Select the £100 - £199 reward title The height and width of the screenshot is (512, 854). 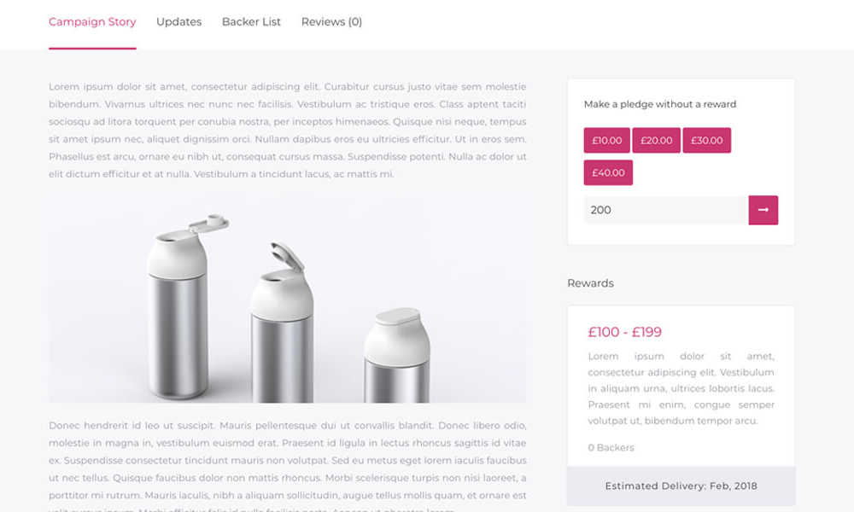pyautogui.click(x=625, y=332)
